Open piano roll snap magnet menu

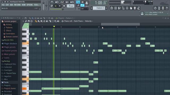pos(29,21)
